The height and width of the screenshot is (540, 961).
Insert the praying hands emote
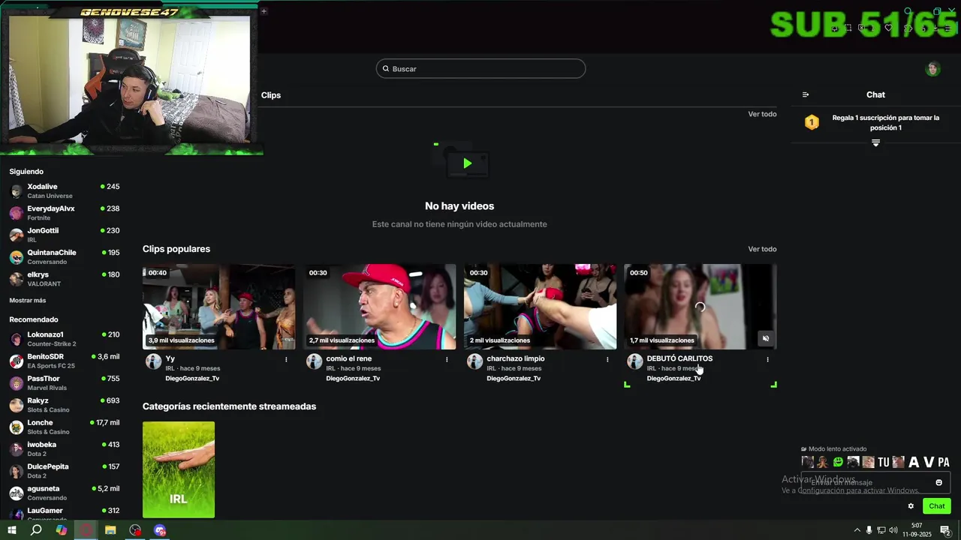click(822, 462)
